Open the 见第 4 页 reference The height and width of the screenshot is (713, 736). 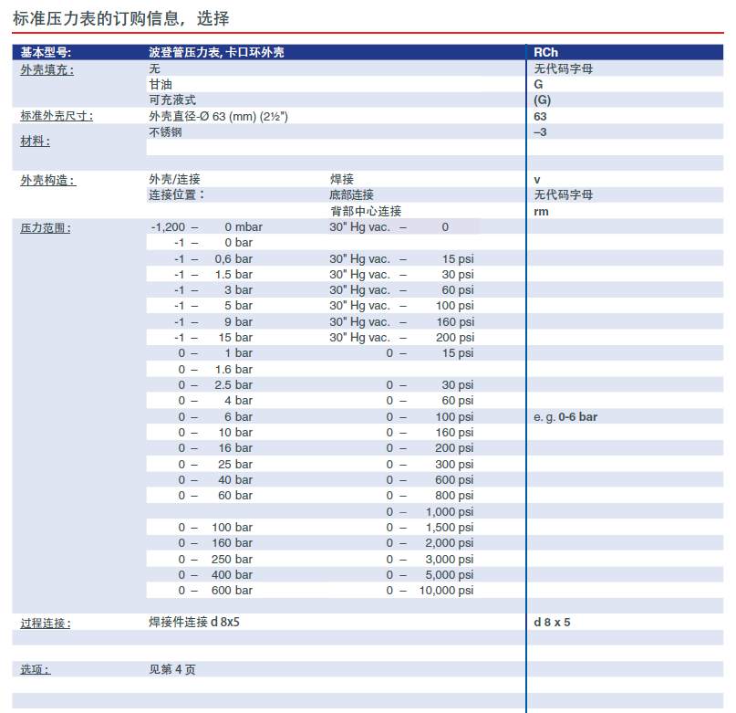pyautogui.click(x=172, y=670)
